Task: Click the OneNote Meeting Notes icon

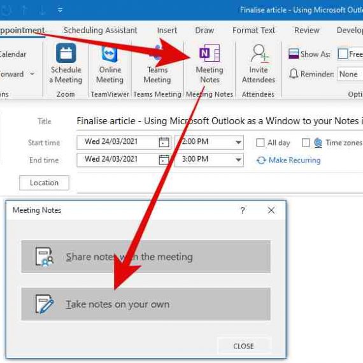Action: [210, 53]
